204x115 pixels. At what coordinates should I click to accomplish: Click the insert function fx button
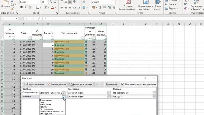click(x=39, y=19)
